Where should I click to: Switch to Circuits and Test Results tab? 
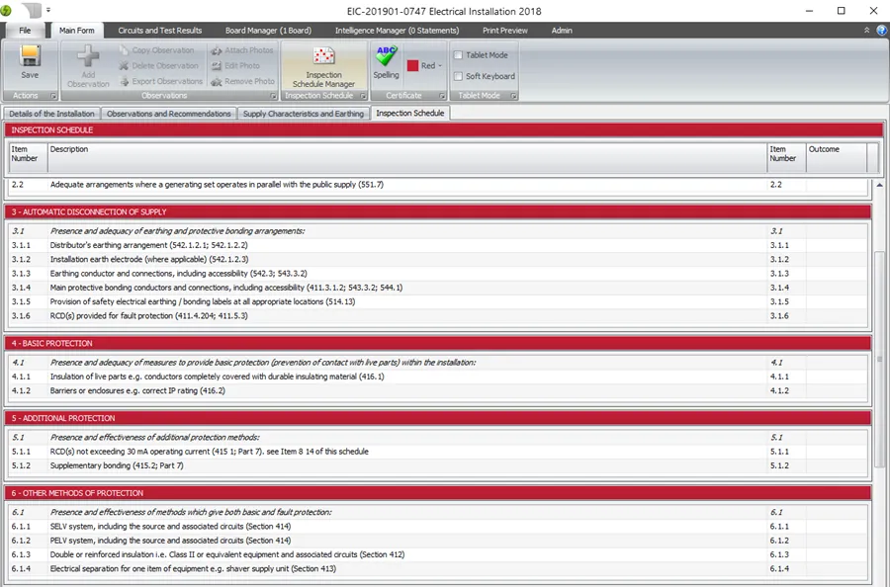click(159, 31)
